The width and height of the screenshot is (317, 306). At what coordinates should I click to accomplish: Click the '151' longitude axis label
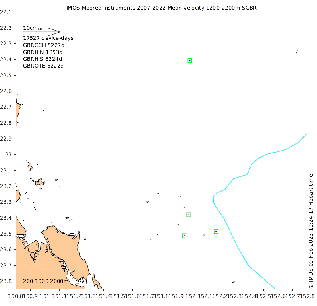point(44,296)
